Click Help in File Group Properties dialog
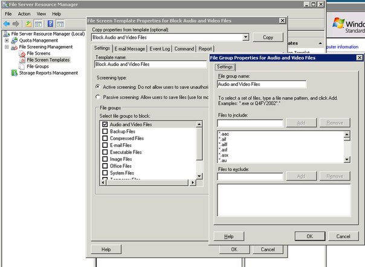The image size is (365, 267). click(x=229, y=236)
